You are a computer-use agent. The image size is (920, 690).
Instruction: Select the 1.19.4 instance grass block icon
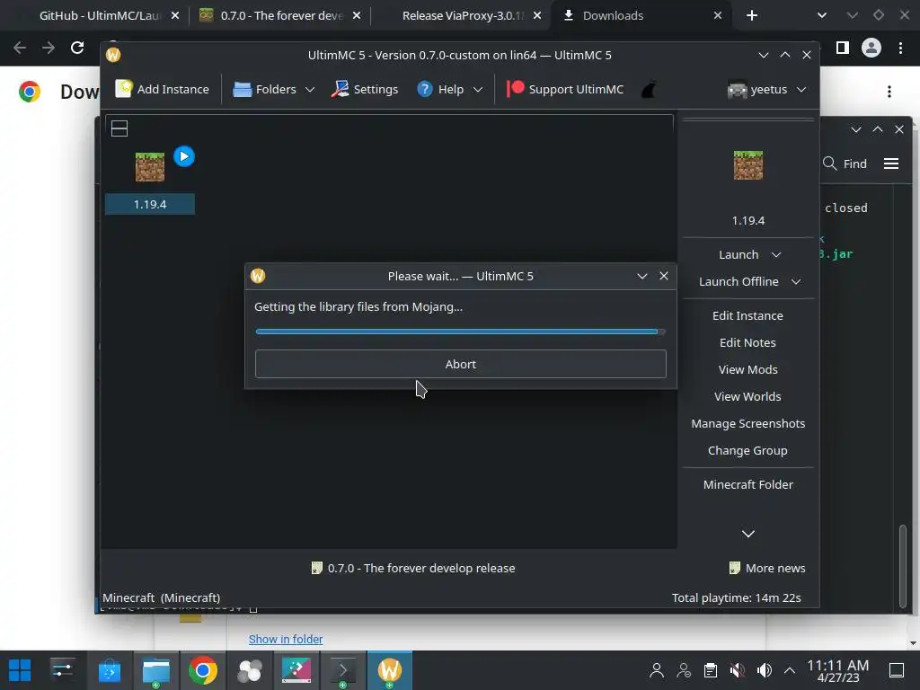150,166
